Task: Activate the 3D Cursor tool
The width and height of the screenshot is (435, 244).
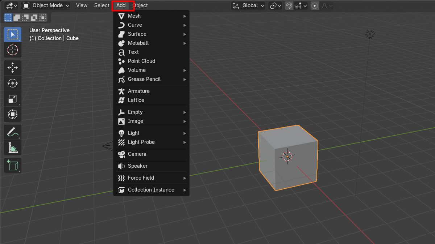Action: (13, 50)
